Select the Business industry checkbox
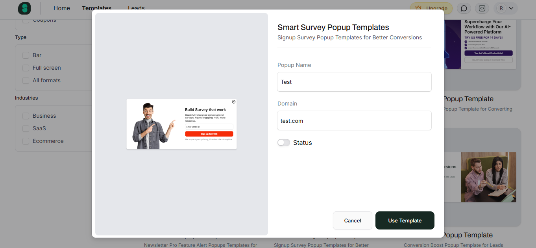The width and height of the screenshot is (536, 248). tap(26, 116)
